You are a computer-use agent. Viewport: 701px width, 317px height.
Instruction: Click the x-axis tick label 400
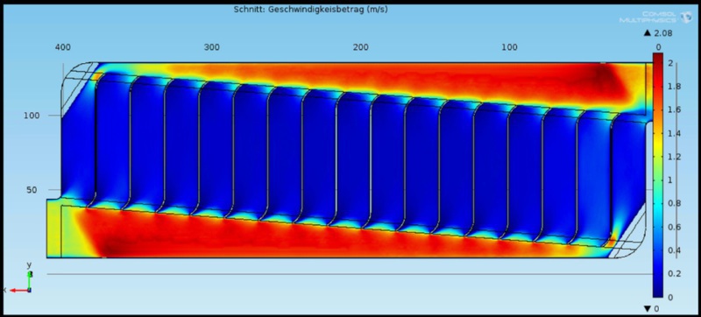(62, 47)
